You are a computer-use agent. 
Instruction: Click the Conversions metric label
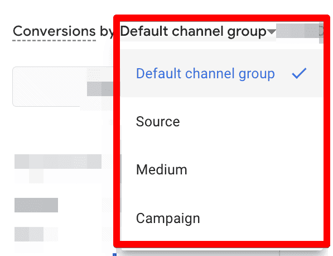54,31
